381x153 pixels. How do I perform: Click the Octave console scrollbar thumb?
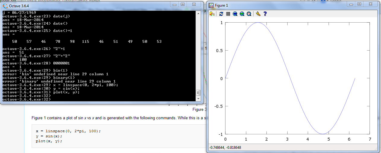[198, 93]
